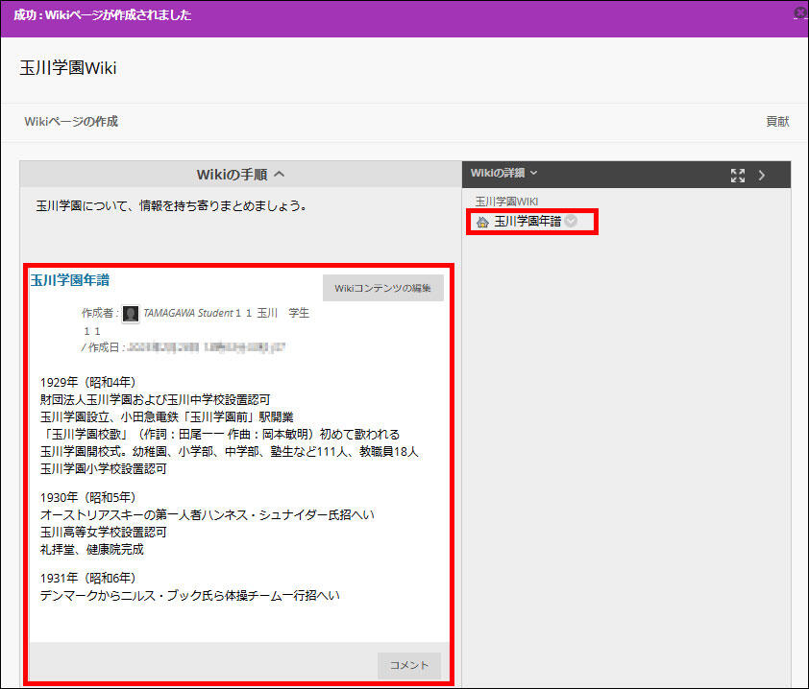Viewport: 809px width, 689px height.
Task: Click the ハンネス・シュナイダー氏招へい line
Action: [x=208, y=514]
